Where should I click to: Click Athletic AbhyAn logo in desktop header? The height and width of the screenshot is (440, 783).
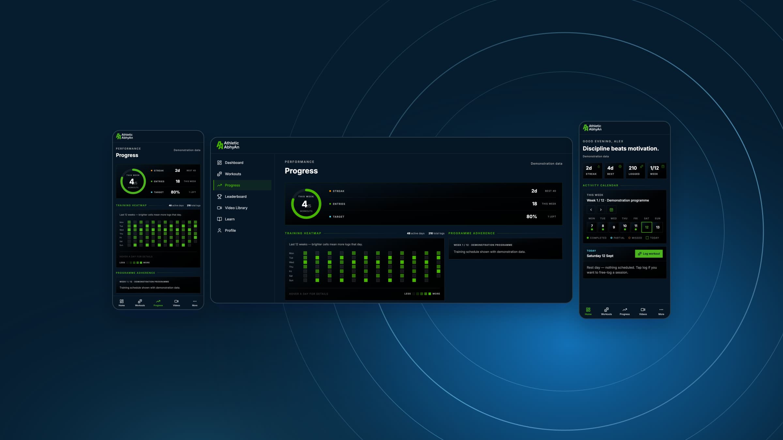[228, 145]
